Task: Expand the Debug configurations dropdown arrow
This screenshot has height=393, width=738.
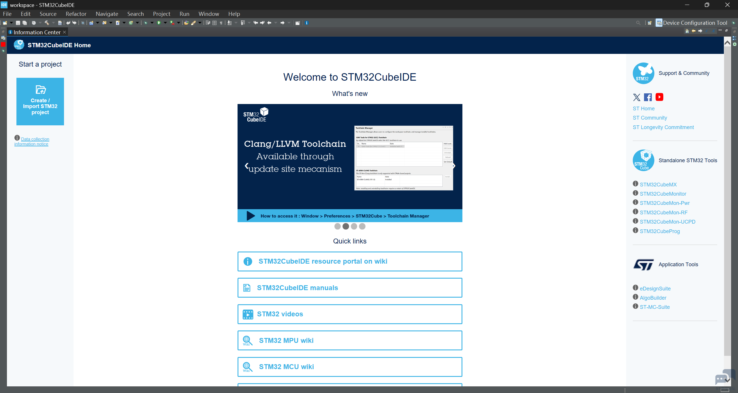Action: click(x=152, y=23)
